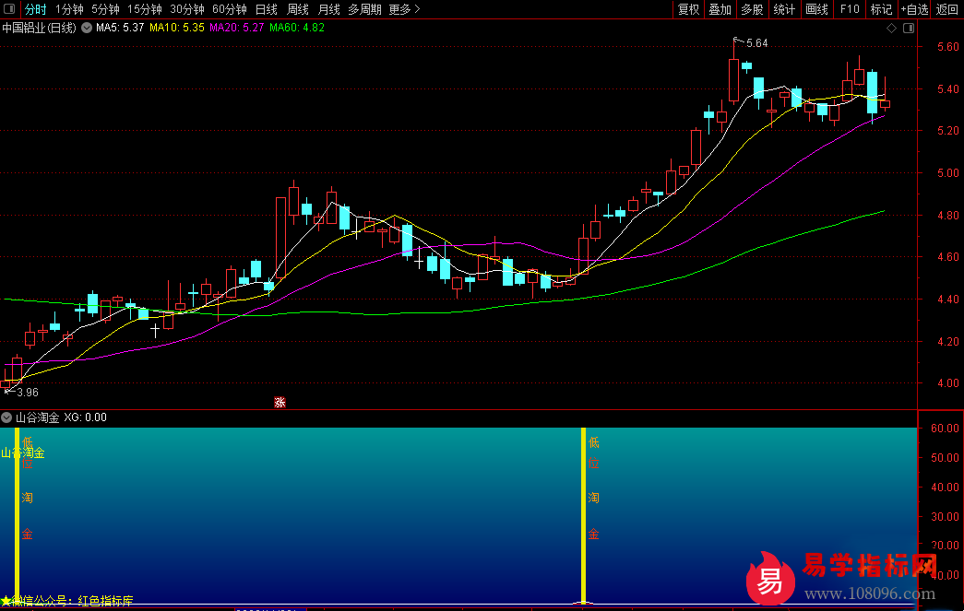This screenshot has width=964, height=611.
Task: Click the 3.96 low price label
Action: click(x=28, y=393)
